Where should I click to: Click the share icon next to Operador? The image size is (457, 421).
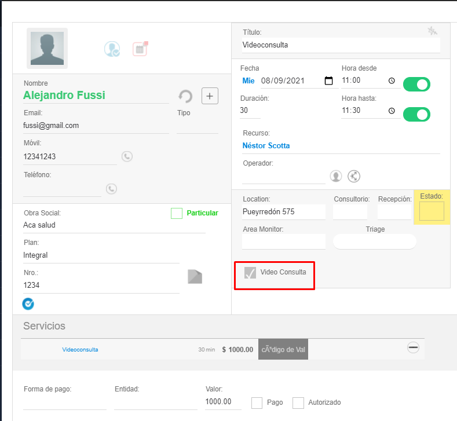pyautogui.click(x=354, y=176)
